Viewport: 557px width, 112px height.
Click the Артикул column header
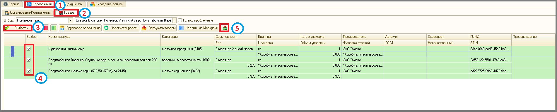click(405, 37)
